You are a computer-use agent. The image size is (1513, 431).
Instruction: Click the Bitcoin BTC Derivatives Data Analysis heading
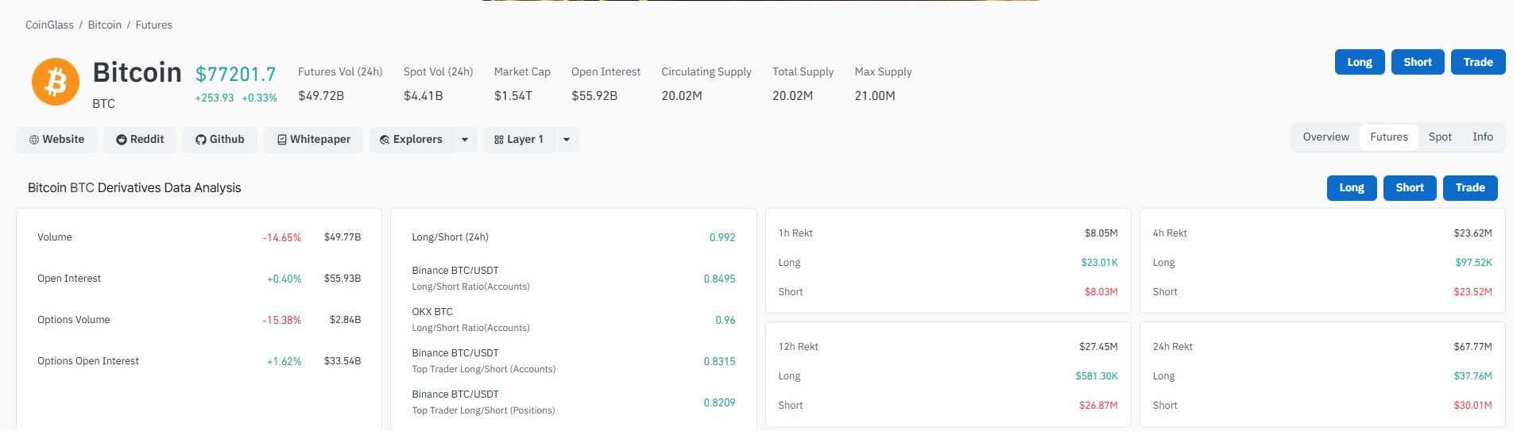point(134,188)
